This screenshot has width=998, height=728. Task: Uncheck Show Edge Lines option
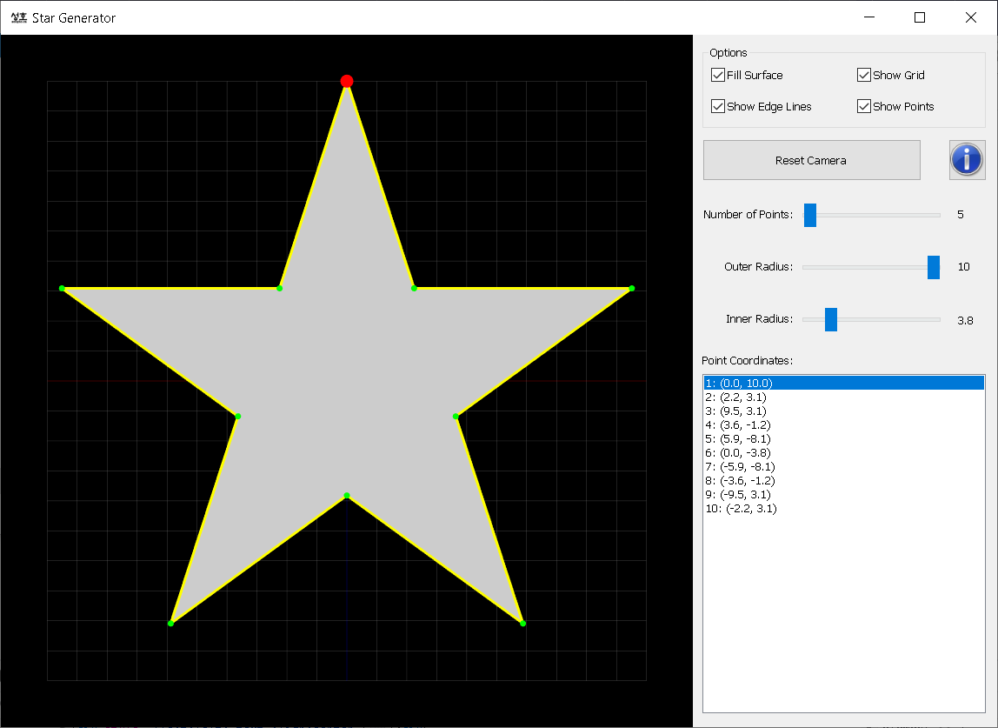click(718, 107)
